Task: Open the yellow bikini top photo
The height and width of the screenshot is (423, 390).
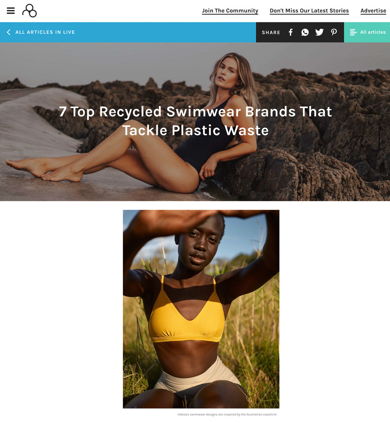Action: tap(201, 309)
